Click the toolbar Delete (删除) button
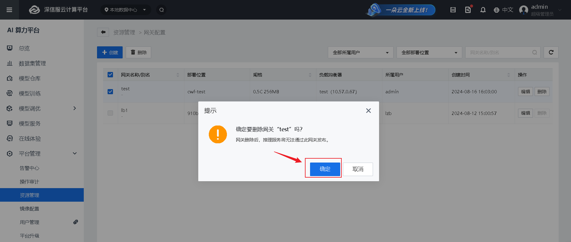Image resolution: width=571 pixels, height=242 pixels. coord(138,52)
